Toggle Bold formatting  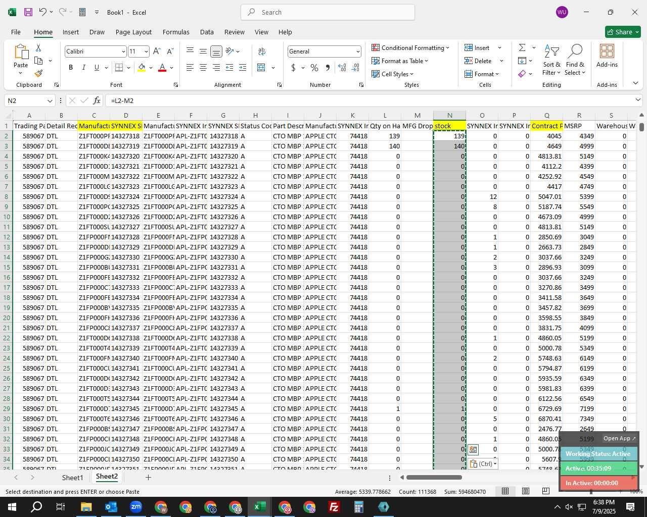coord(71,68)
